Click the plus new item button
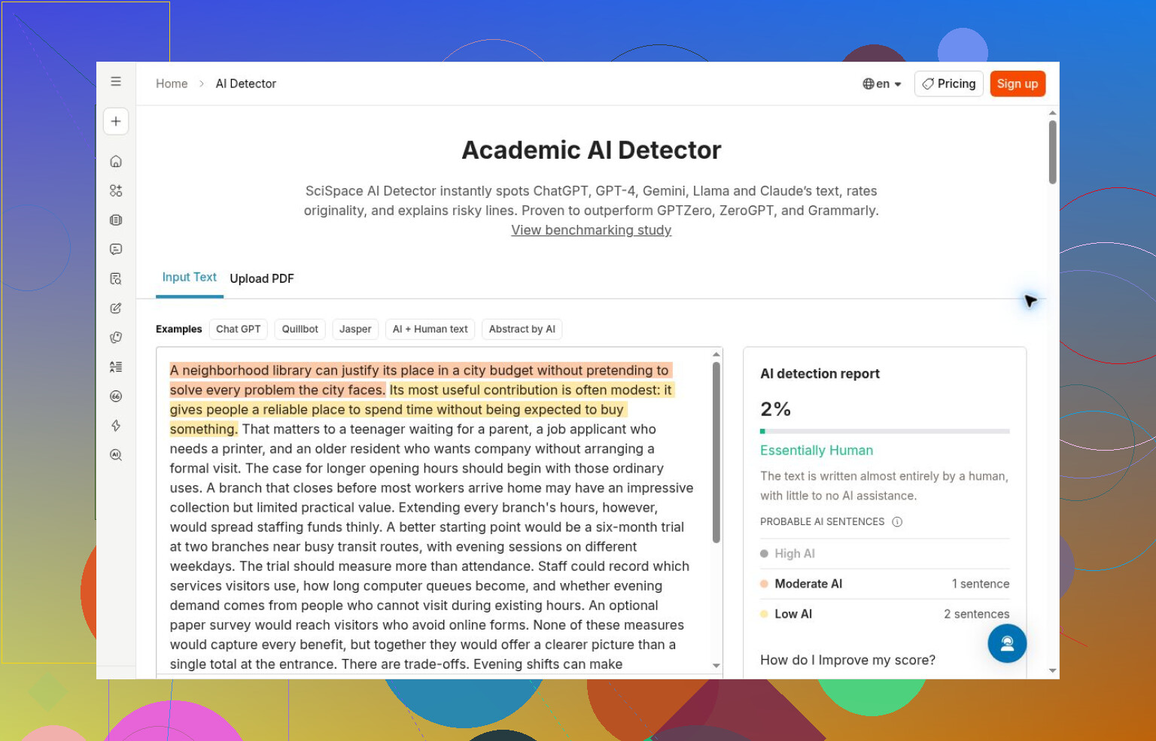 (x=116, y=121)
